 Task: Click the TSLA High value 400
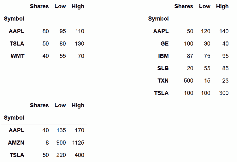click(x=79, y=155)
